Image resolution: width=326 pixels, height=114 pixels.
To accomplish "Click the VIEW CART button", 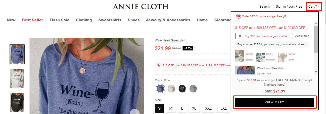I will [x=274, y=102].
